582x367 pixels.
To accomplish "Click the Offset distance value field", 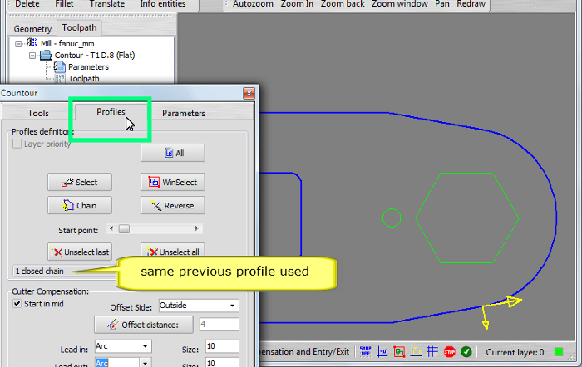I will pyautogui.click(x=219, y=325).
